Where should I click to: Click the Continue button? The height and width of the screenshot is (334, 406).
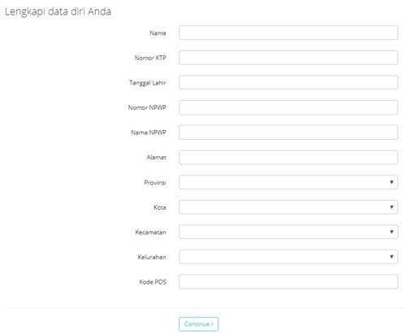click(x=198, y=324)
